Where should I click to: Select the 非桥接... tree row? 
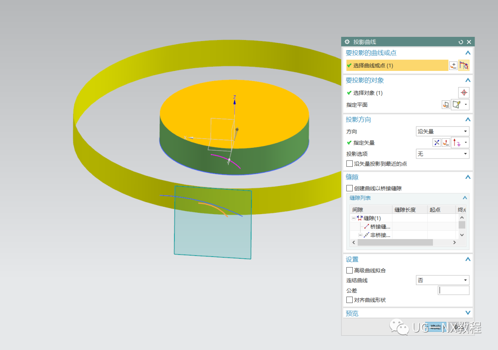tap(380, 235)
